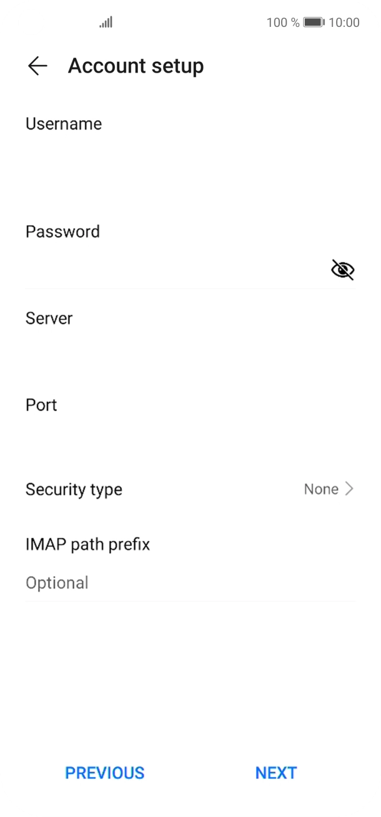This screenshot has width=381, height=817.
Task: Click inside the Password input field
Action: (x=156, y=269)
